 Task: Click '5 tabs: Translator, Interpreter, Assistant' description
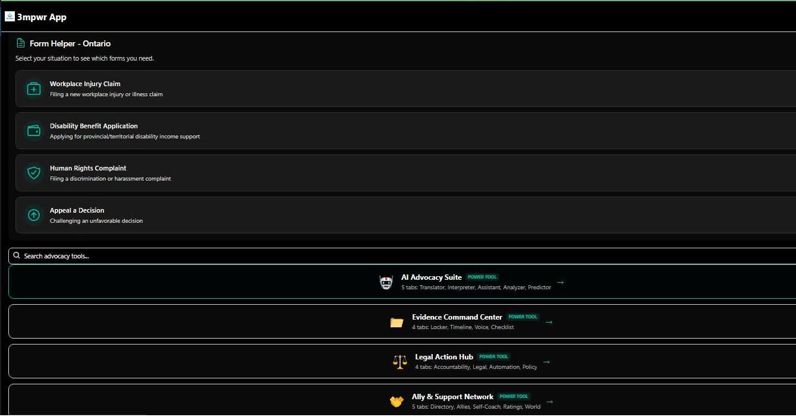476,288
